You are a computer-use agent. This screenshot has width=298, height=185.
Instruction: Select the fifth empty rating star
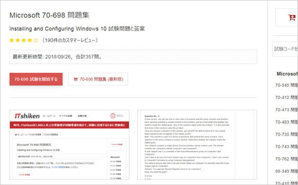coord(36,40)
